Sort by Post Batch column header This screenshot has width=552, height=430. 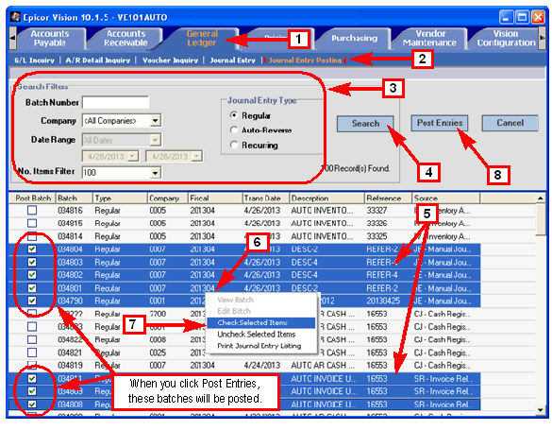point(33,198)
